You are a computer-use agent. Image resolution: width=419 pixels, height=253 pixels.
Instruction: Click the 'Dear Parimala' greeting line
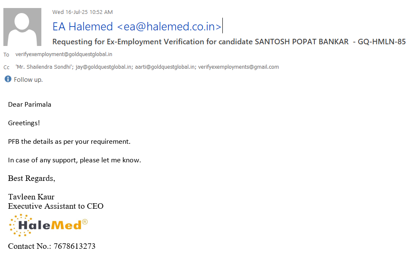(30, 104)
